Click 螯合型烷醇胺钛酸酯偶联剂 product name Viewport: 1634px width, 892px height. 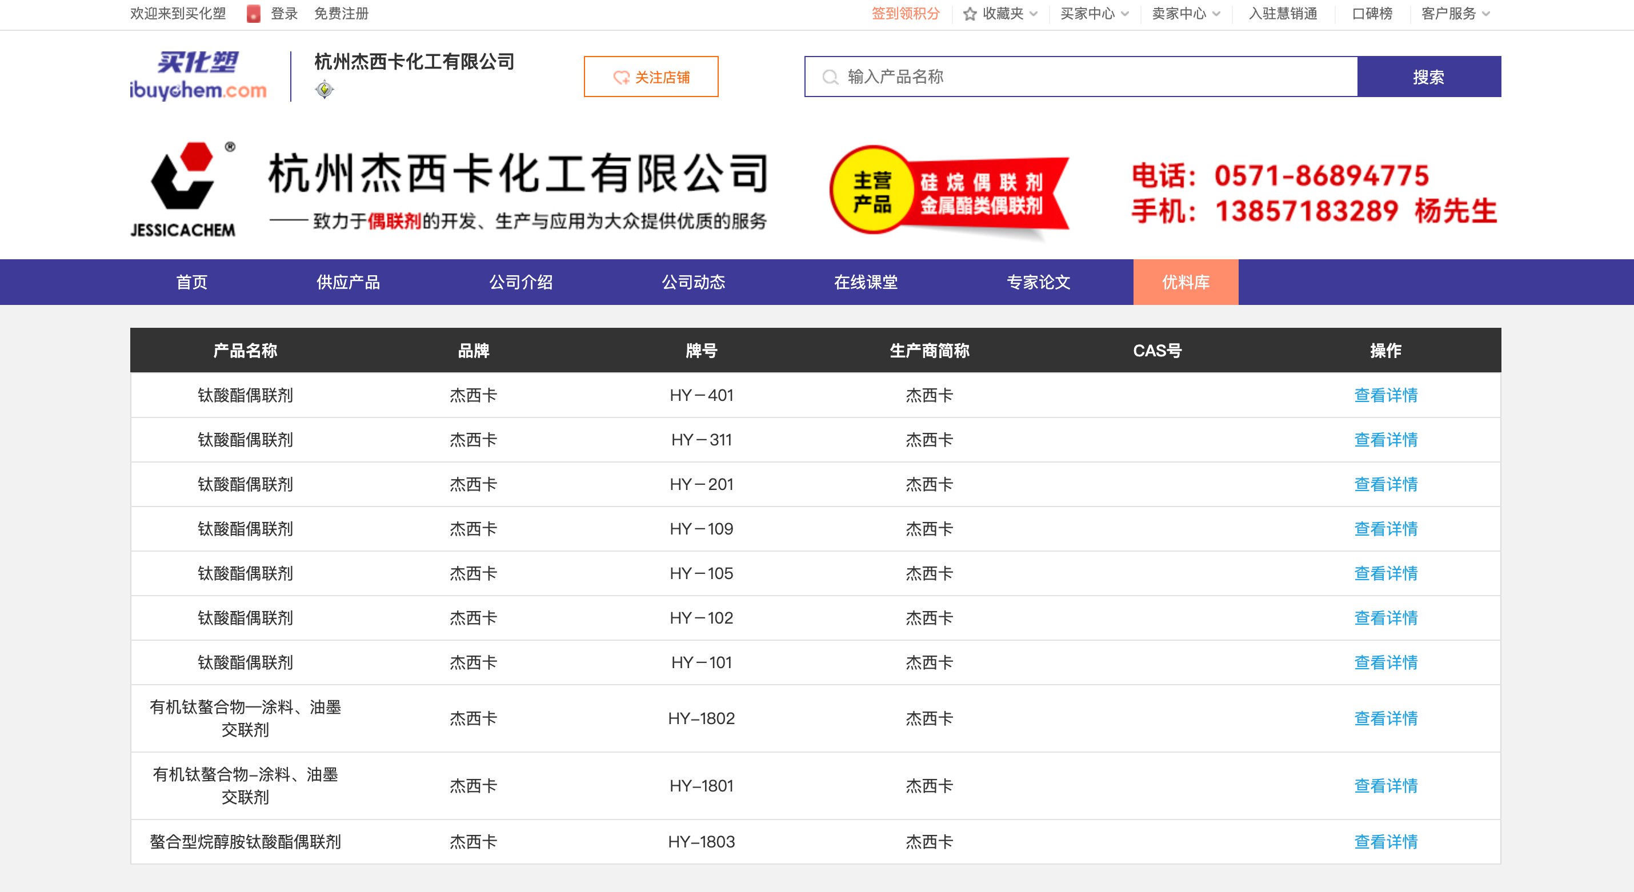coord(245,841)
